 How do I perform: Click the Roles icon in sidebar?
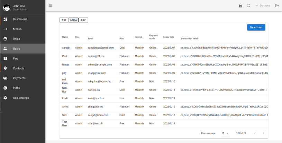(x=5, y=39)
